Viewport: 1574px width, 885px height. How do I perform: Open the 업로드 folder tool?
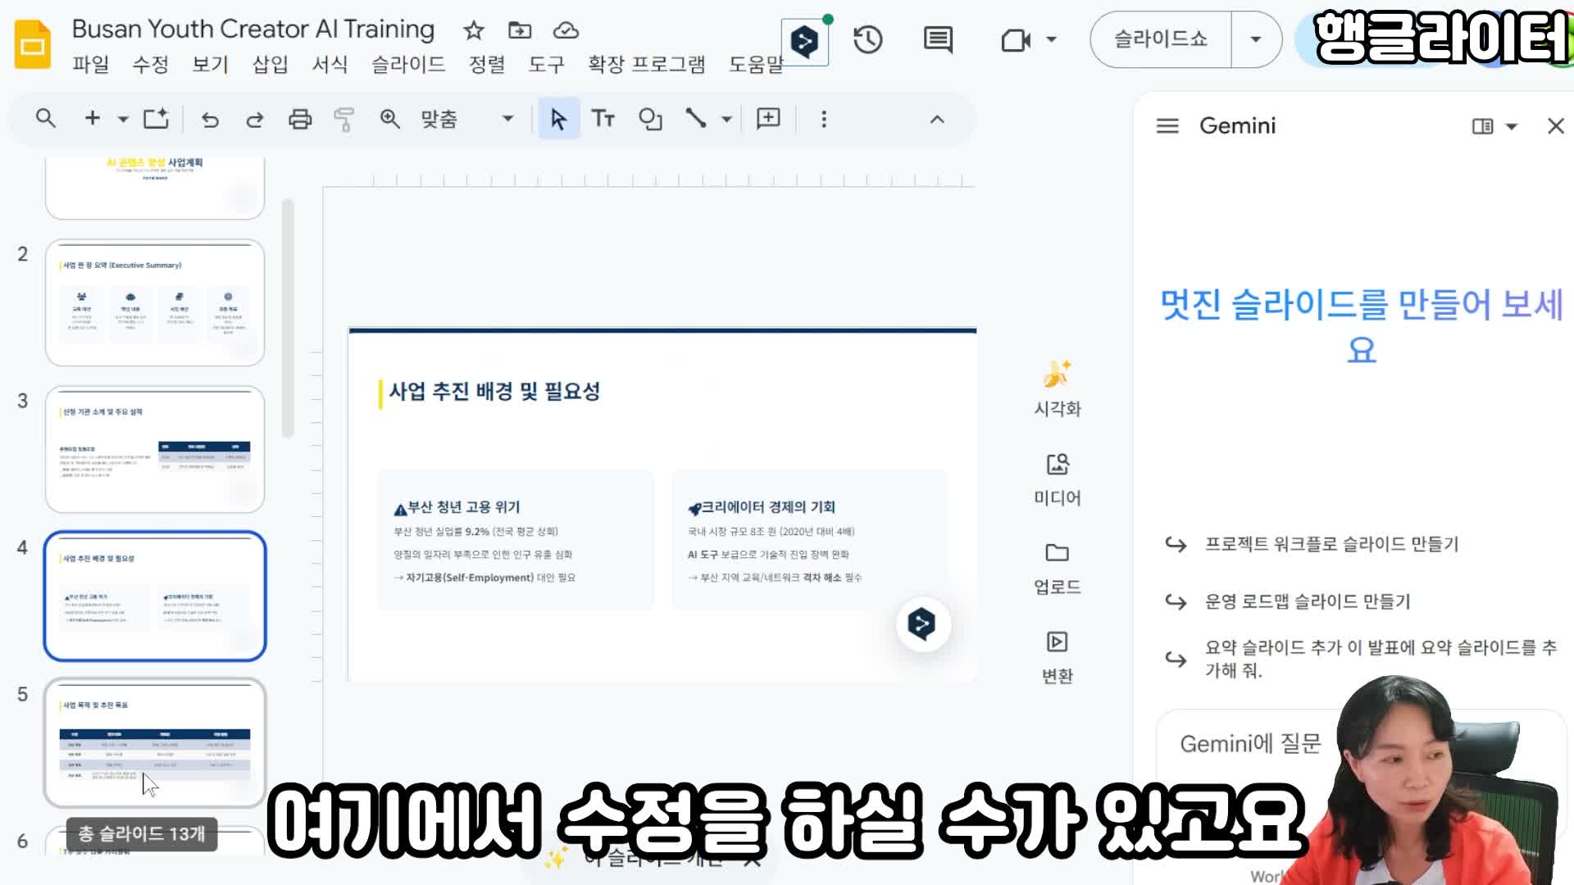pyautogui.click(x=1058, y=569)
